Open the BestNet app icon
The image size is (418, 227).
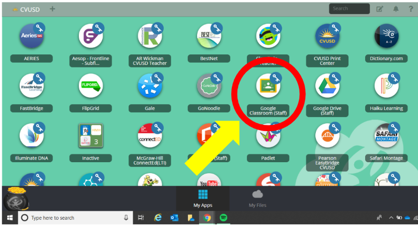209,36
